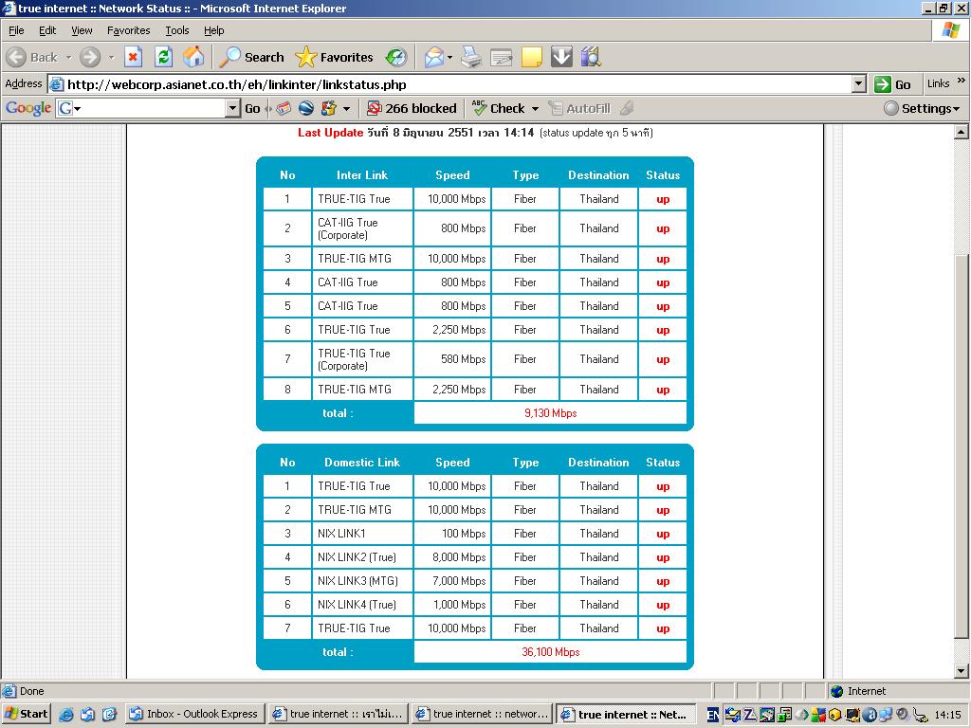Expand the Links toolbar chevron
Screen dimensions: 971x728
(x=961, y=81)
